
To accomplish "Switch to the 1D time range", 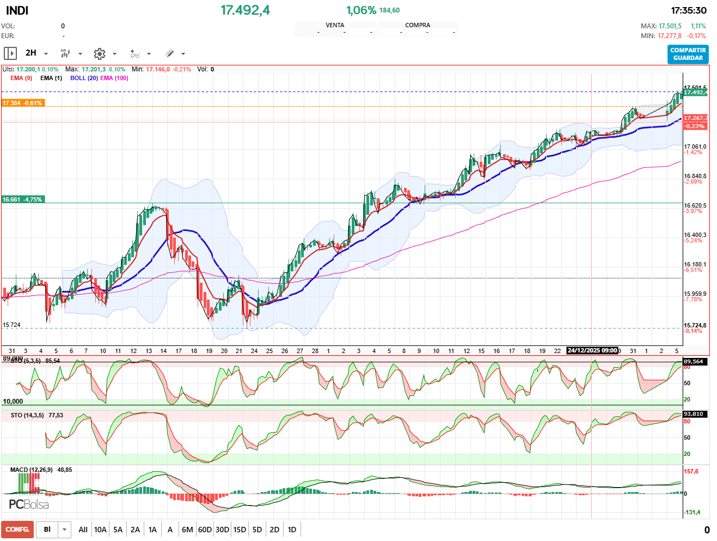I will coord(292,530).
